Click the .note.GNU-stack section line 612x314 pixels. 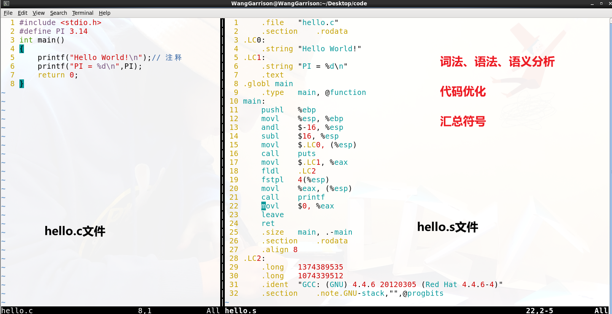[352, 293]
